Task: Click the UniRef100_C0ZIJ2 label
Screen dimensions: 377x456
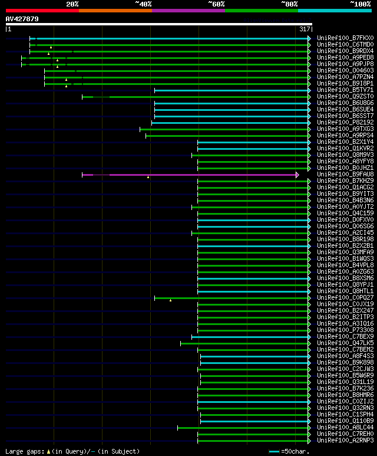Action: [x=345, y=401]
